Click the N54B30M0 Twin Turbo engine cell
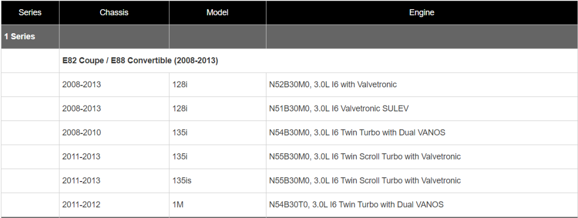Image resolution: width=578 pixels, height=218 pixels. click(x=357, y=133)
